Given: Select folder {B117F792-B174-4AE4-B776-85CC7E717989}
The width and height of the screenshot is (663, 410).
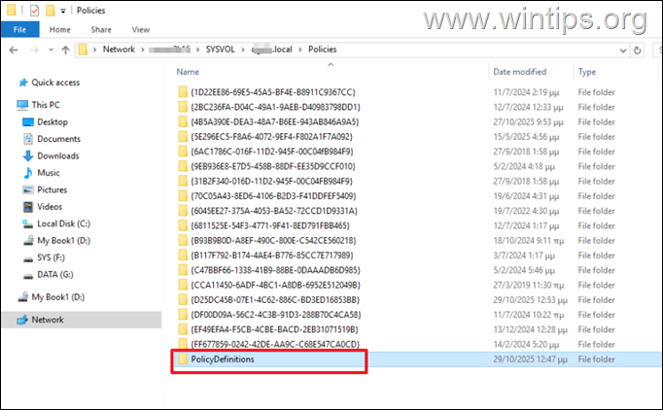Looking at the screenshot, I should coord(272,256).
